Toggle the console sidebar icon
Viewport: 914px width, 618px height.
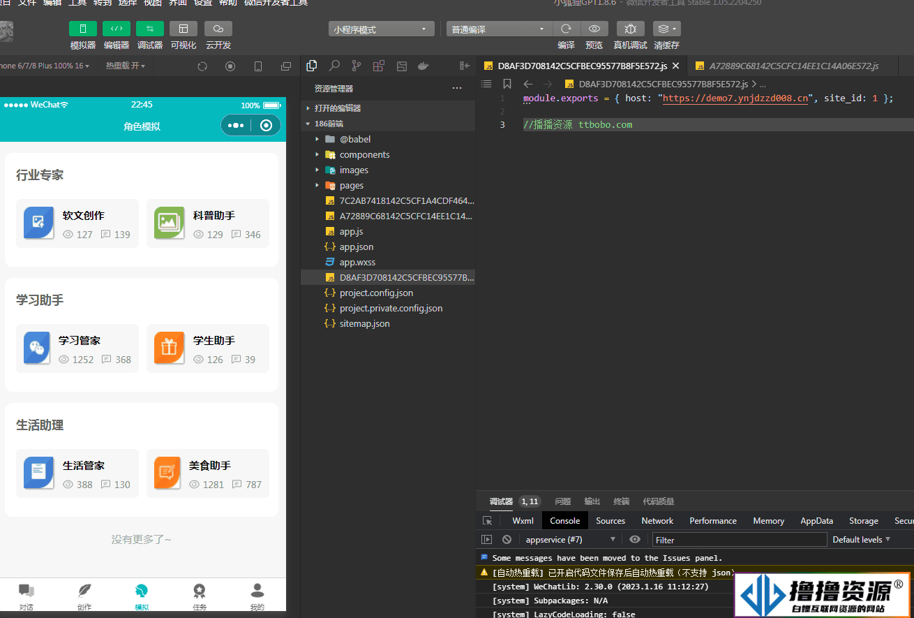(x=487, y=540)
